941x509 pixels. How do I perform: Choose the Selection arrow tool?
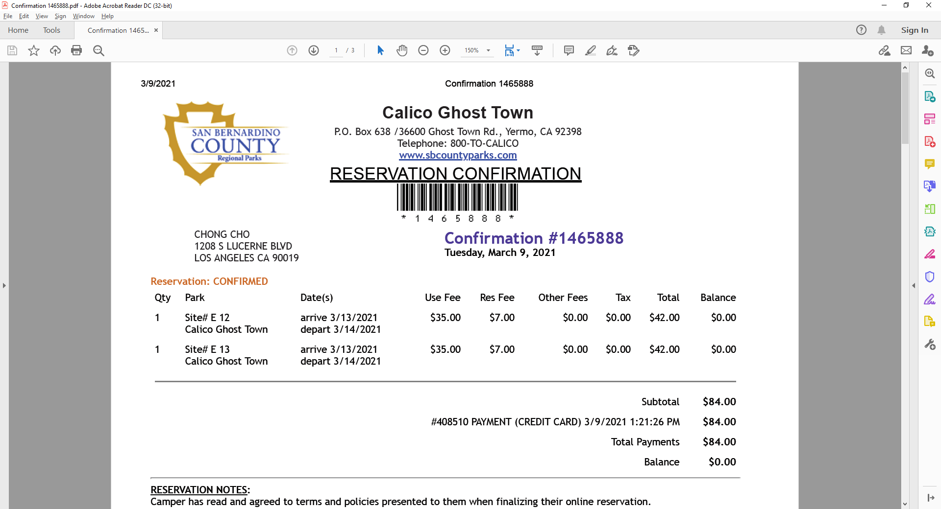(380, 50)
